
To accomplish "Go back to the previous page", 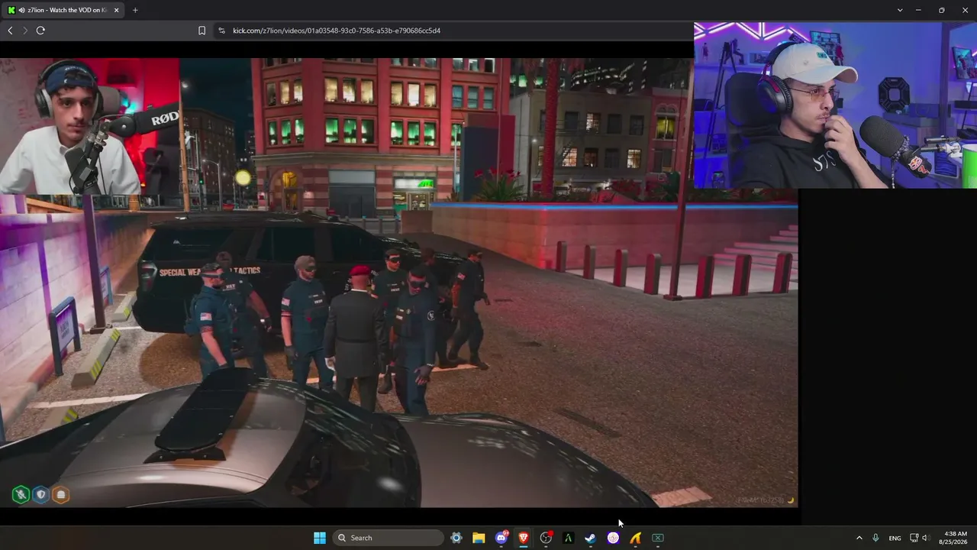I will 10,31.
